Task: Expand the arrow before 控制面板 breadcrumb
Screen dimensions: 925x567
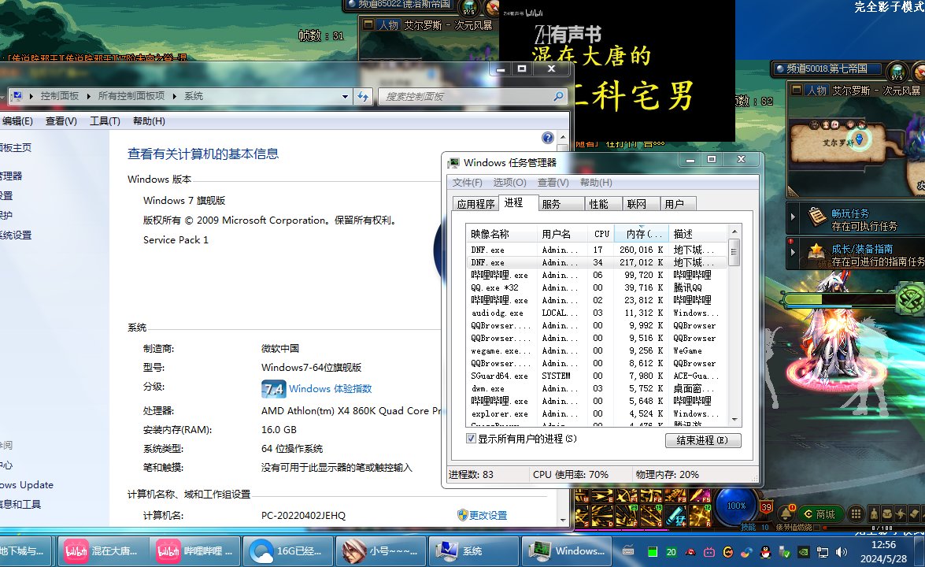Action: [x=31, y=96]
